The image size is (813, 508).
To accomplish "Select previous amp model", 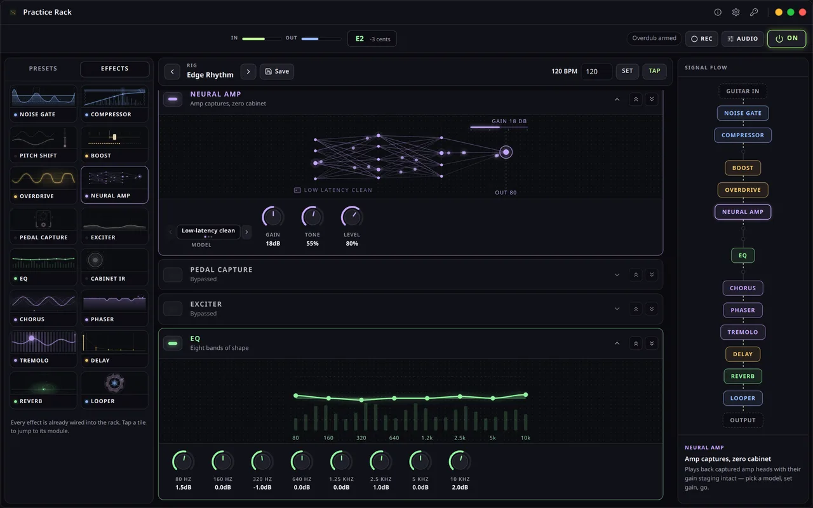I will click(x=170, y=232).
